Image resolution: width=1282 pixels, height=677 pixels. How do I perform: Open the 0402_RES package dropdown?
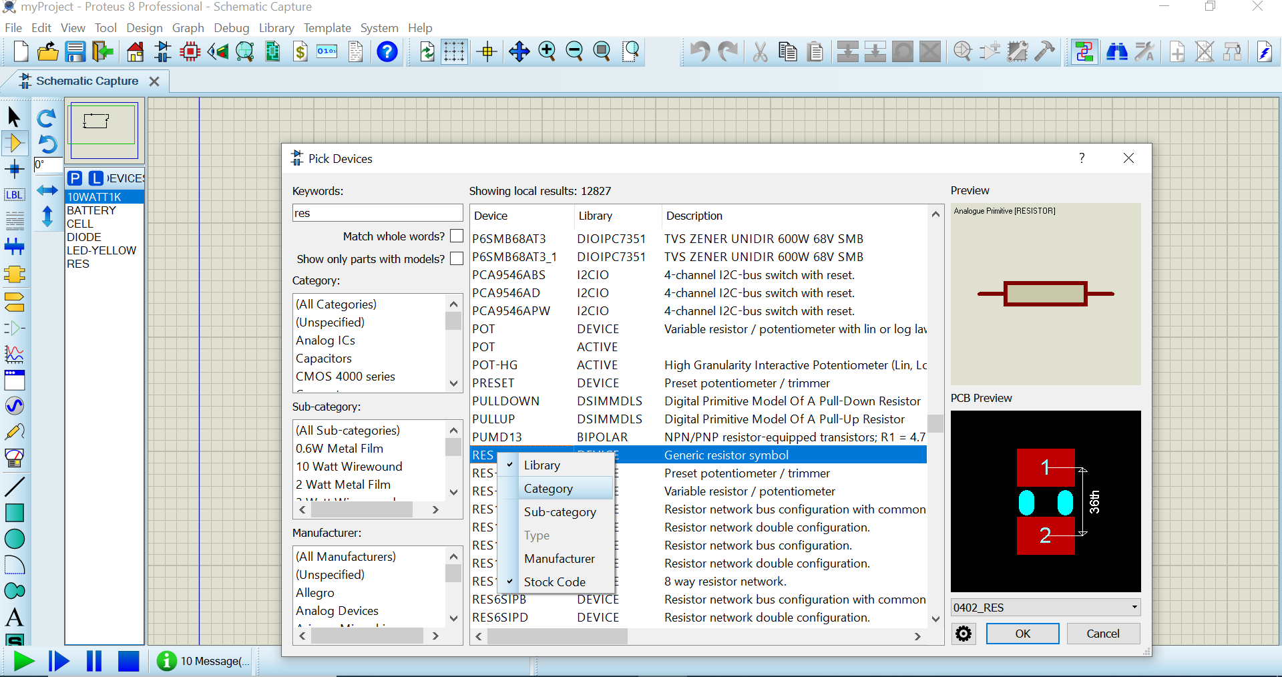(1134, 608)
